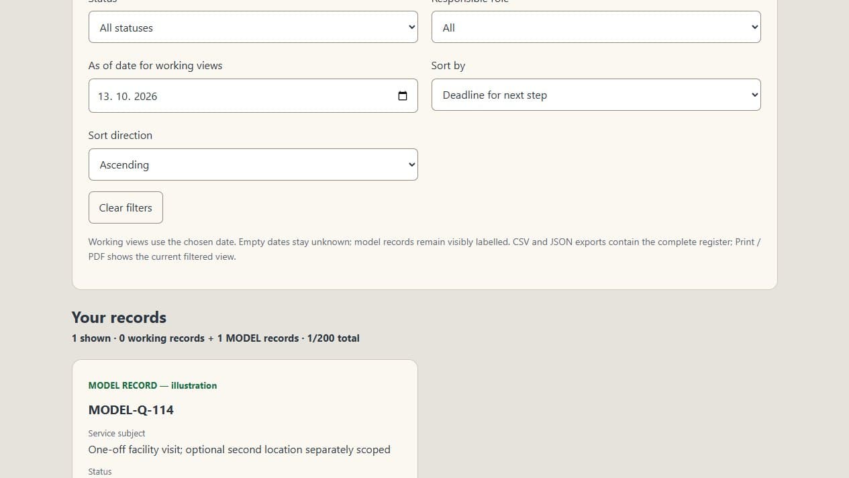Click the As of date input field
This screenshot has height=478, width=849.
pos(253,96)
